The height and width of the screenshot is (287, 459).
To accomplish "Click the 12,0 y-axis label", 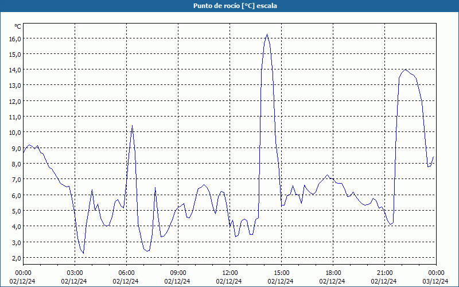I will (15, 102).
